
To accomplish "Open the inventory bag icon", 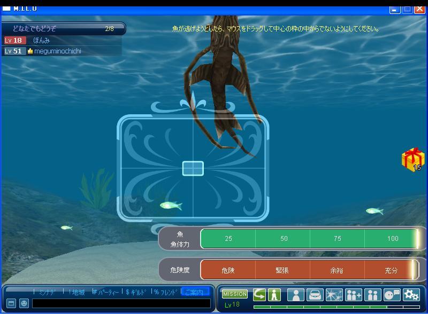I will (x=315, y=294).
